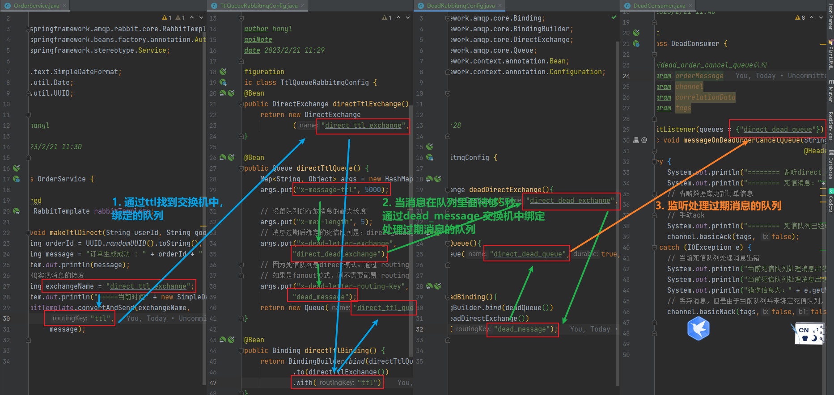This screenshot has height=395, width=834.
Task: Collapse deadDirectExchange fold at DeadRabbitmqConfig line 19
Action: pos(448,190)
